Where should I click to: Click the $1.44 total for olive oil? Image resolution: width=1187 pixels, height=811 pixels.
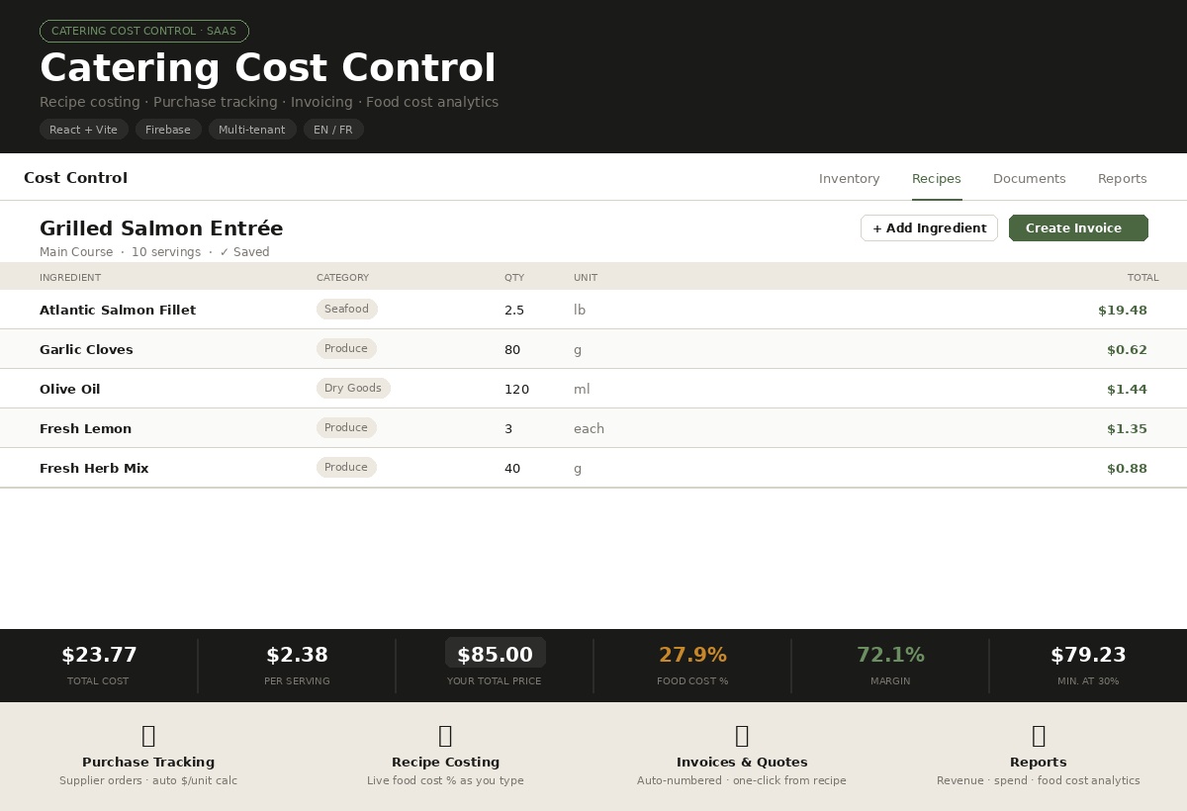[1127, 389]
